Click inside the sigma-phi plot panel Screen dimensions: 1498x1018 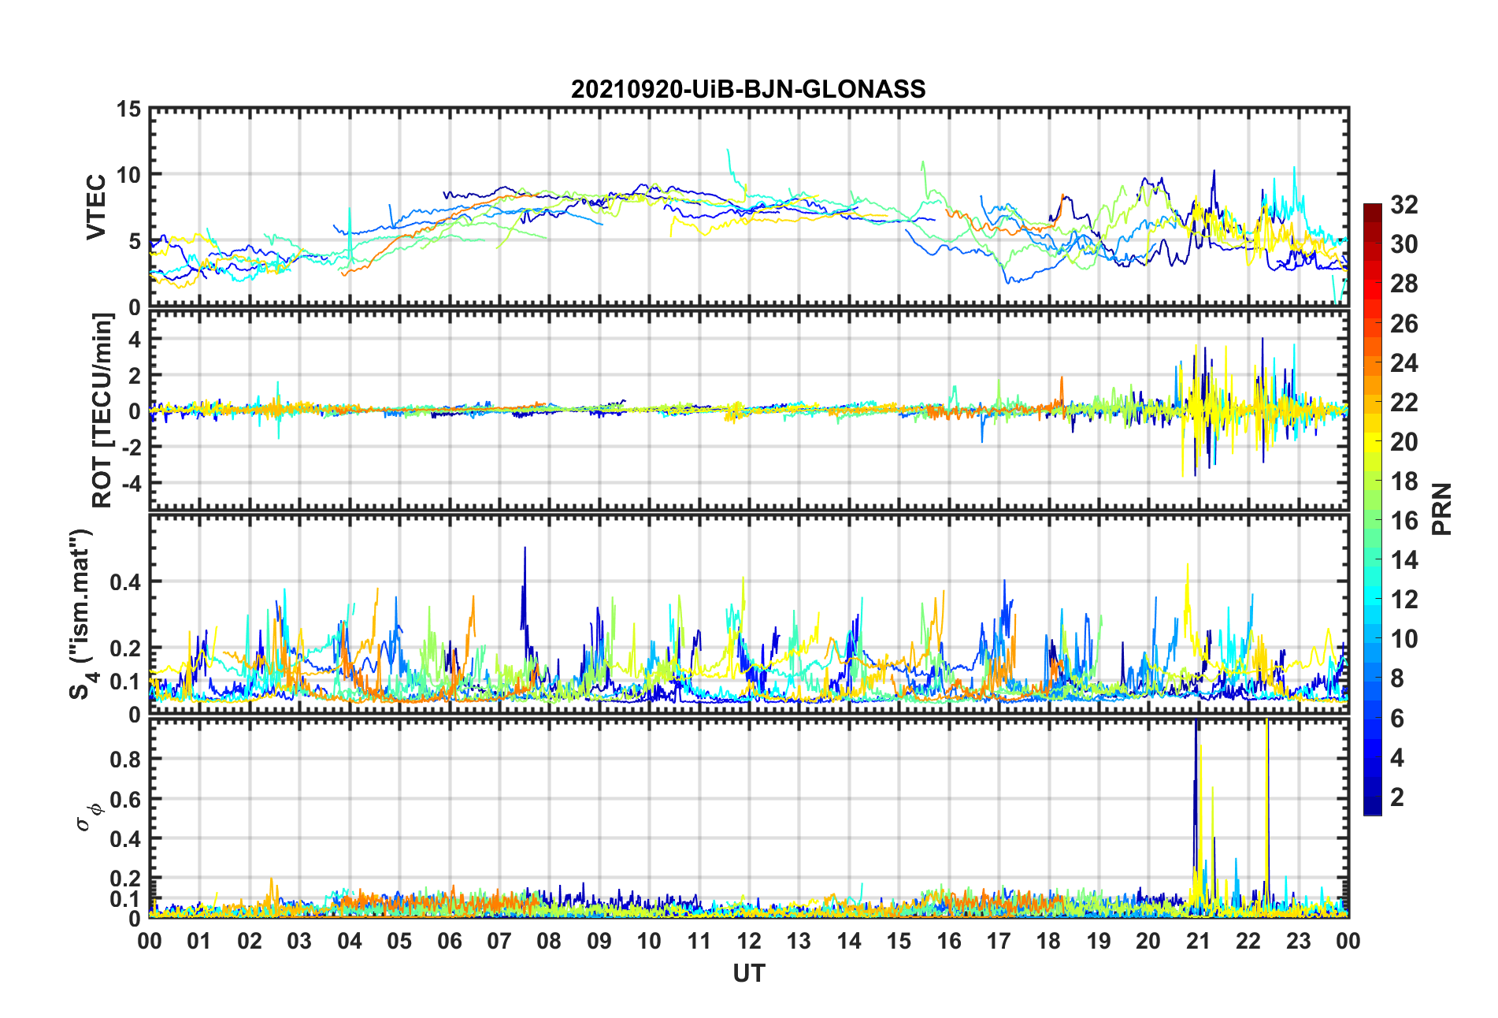(x=749, y=819)
